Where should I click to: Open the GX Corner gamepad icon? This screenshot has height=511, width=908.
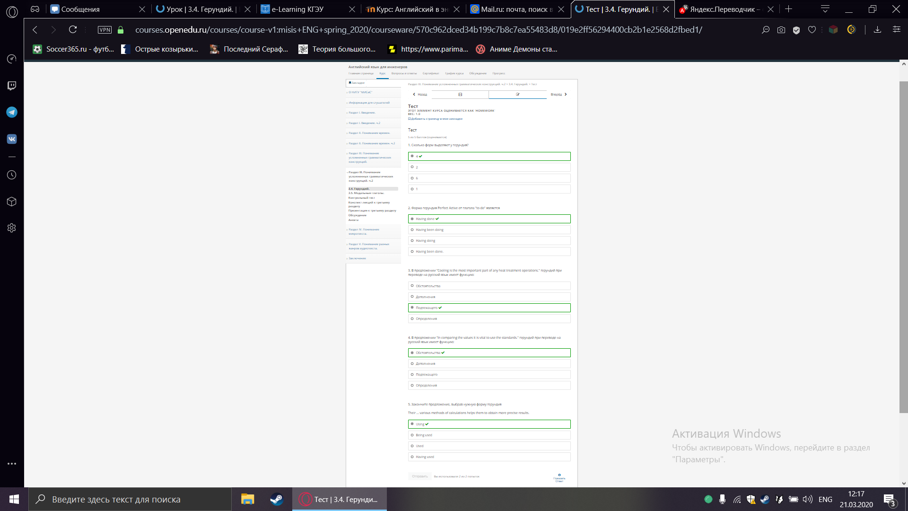(35, 9)
